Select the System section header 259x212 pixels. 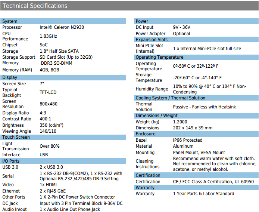[63, 21]
